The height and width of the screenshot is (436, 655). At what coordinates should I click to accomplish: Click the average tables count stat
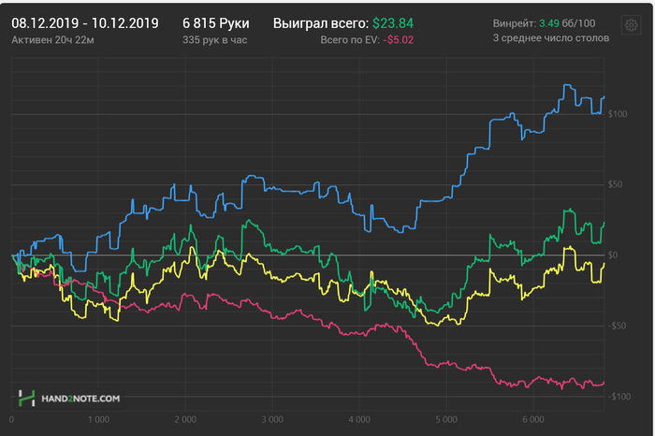tap(550, 38)
